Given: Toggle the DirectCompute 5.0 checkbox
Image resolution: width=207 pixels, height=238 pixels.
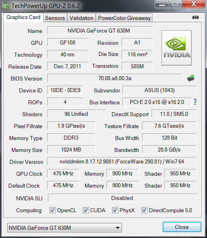Looking at the screenshot, I should pyautogui.click(x=144, y=210).
